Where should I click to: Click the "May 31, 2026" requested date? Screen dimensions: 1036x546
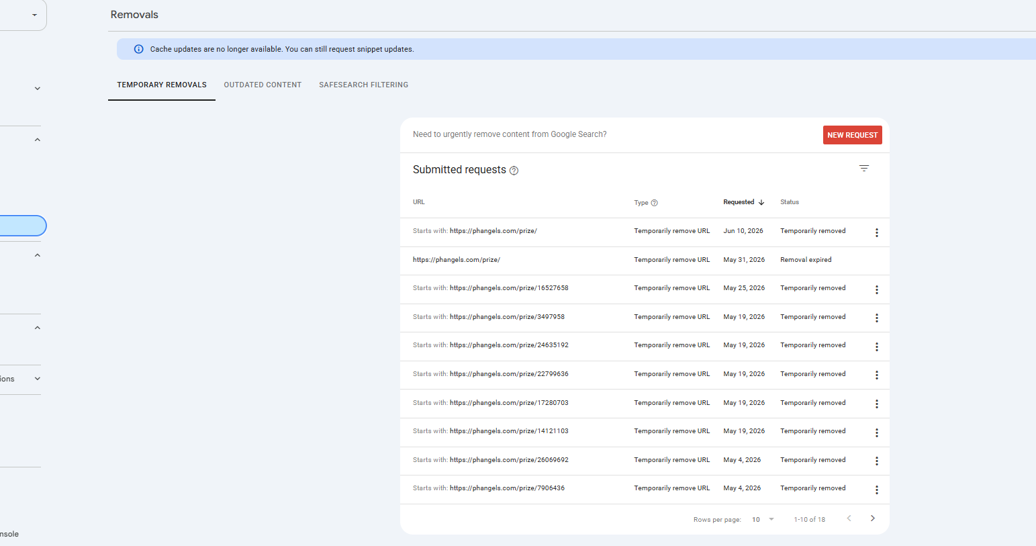pyautogui.click(x=744, y=260)
